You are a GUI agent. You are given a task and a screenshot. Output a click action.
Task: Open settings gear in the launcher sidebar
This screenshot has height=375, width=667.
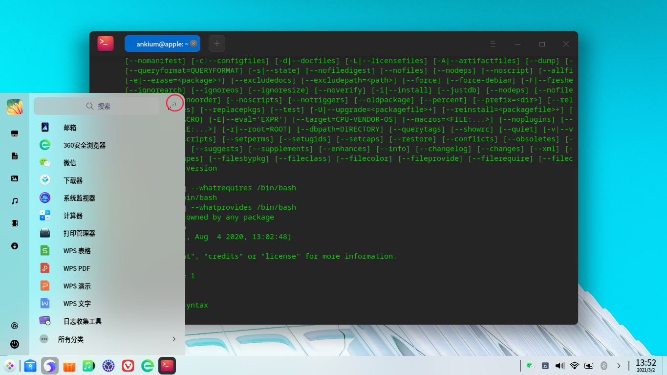pos(15,326)
